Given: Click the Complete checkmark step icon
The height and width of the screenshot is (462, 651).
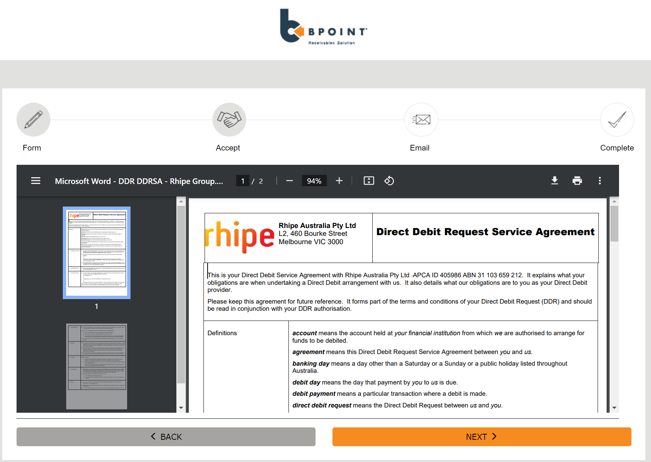Looking at the screenshot, I should [x=617, y=120].
